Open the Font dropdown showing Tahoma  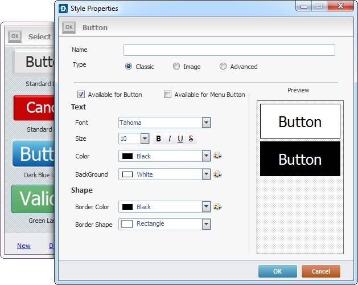point(164,123)
